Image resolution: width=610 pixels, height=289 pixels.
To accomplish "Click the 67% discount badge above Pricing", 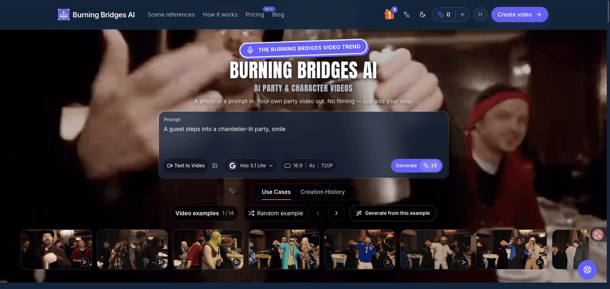I will (269, 9).
